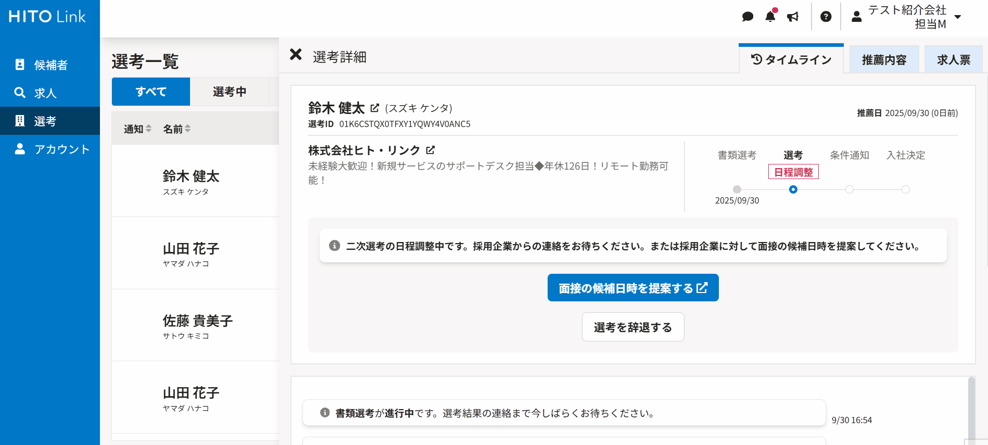Viewport: 988px width, 445px height.
Task: Open 鈴木 健太 profile external link icon
Action: (375, 108)
